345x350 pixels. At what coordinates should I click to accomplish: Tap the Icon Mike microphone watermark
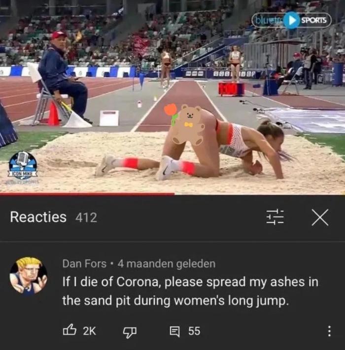pos(23,165)
